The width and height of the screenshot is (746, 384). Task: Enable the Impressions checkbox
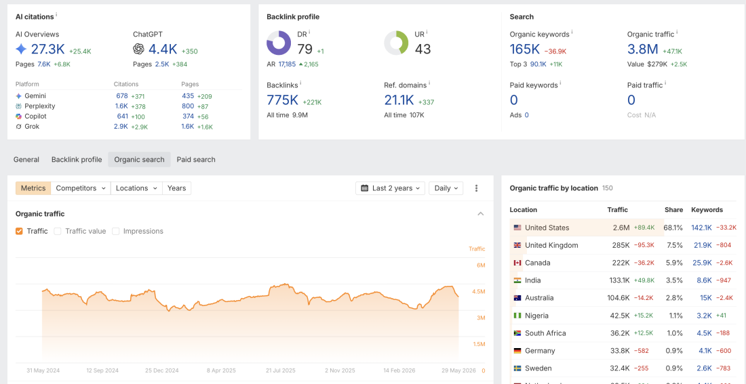pyautogui.click(x=115, y=231)
